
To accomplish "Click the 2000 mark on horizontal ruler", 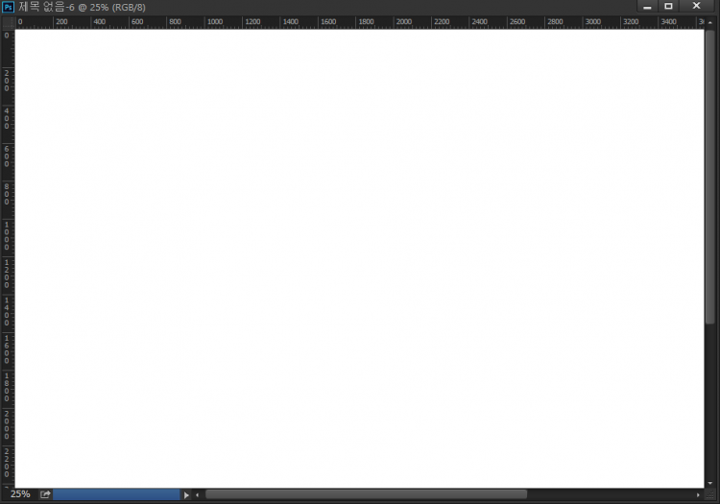I will click(x=404, y=21).
